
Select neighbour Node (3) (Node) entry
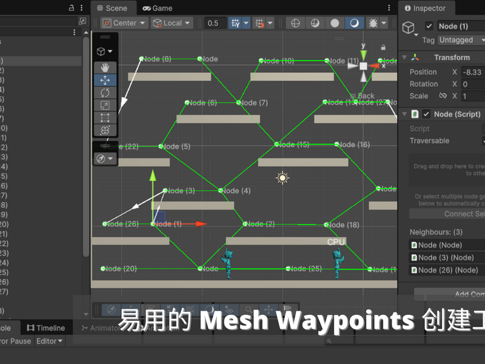pyautogui.click(x=447, y=257)
